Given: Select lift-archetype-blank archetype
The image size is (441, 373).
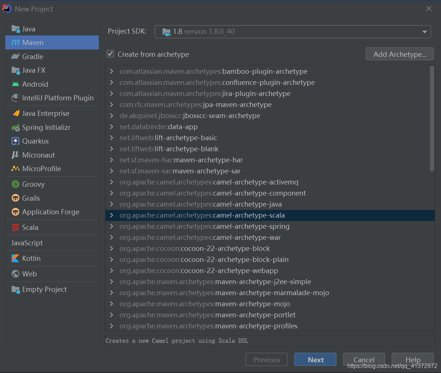Looking at the screenshot, I should click(x=270, y=149).
